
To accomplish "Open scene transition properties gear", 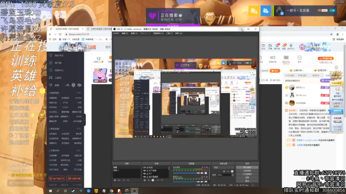I will (x=232, y=171).
